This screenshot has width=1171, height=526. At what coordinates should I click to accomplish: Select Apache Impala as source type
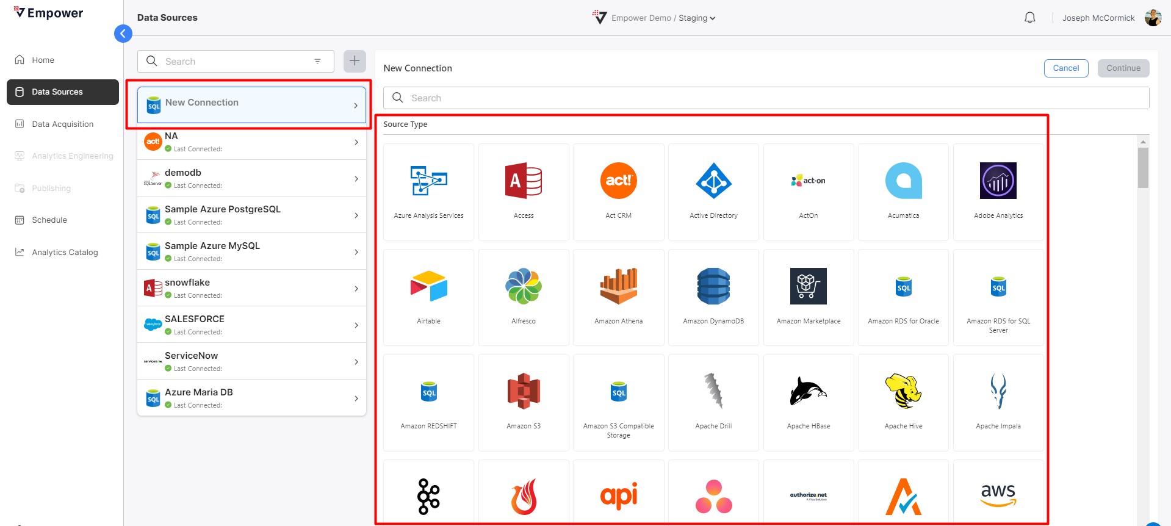[998, 403]
